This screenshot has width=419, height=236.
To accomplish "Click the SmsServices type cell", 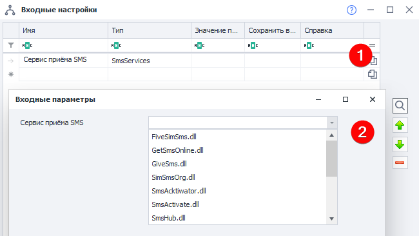I will point(150,61).
